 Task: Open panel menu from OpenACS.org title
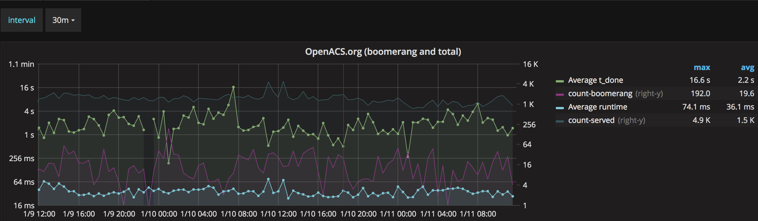coord(383,51)
